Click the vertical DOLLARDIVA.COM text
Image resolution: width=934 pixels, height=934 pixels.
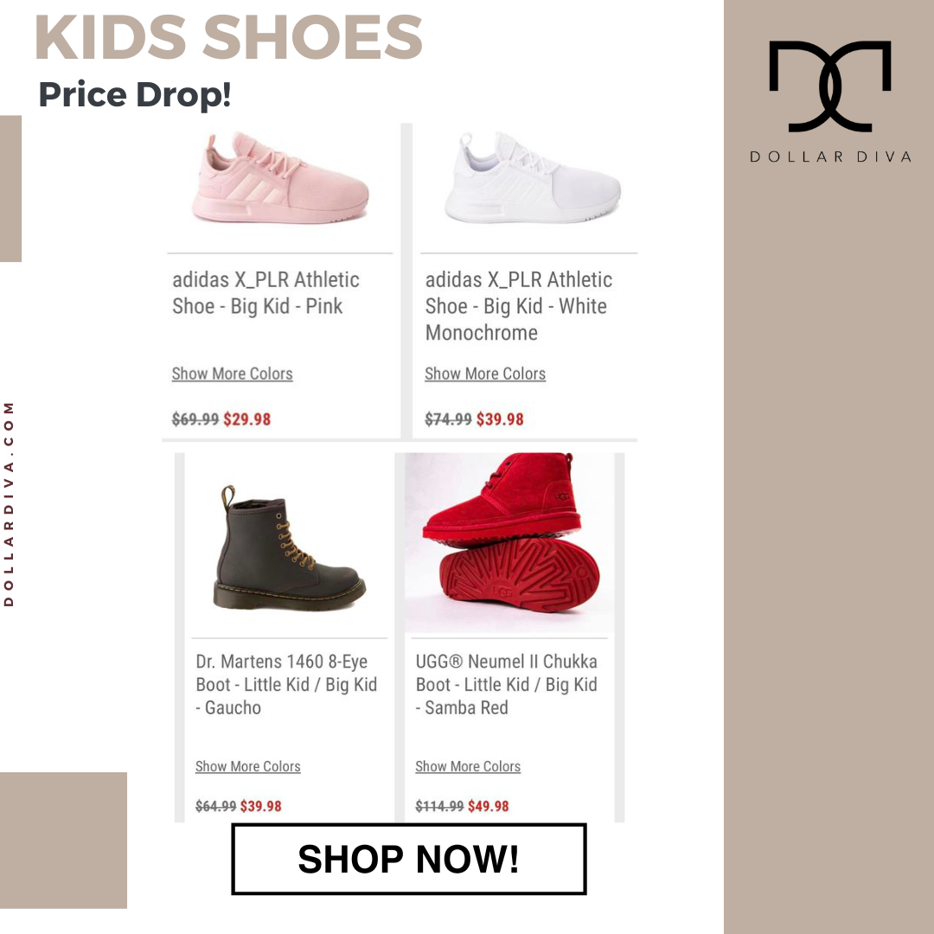click(9, 504)
